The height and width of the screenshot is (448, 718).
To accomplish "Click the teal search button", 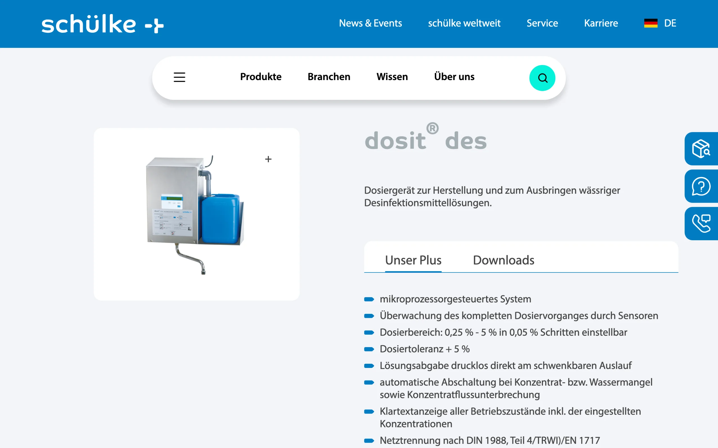I will click(542, 78).
